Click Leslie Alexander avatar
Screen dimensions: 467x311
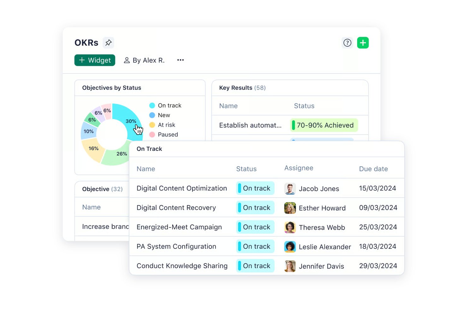(290, 247)
